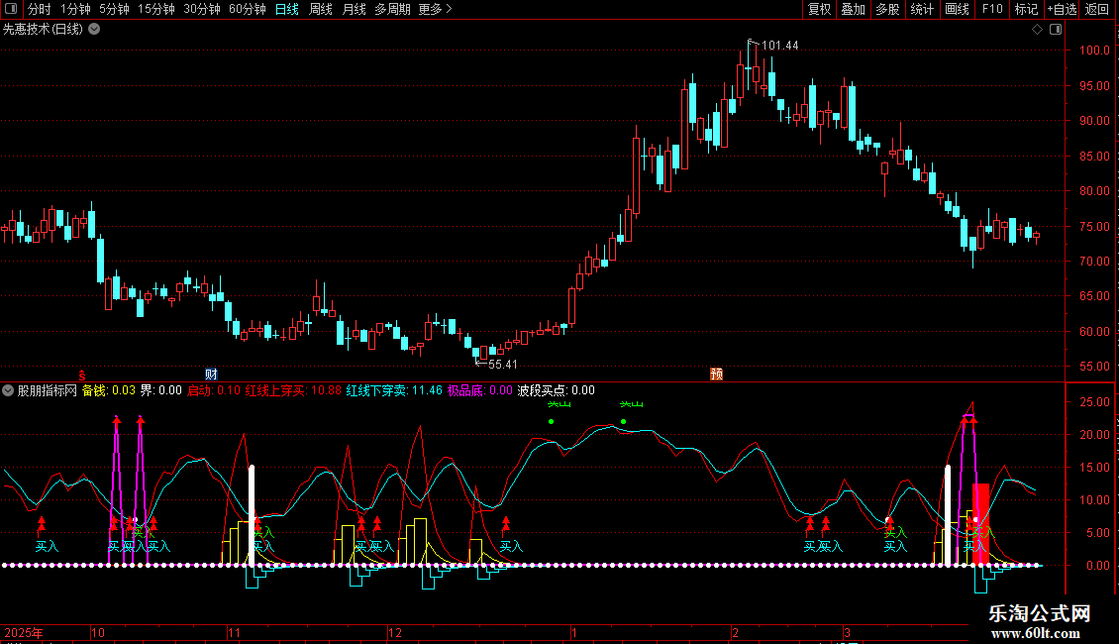This screenshot has height=644, width=1119.
Task: Click the red $ marker on chart
Action: click(82, 375)
